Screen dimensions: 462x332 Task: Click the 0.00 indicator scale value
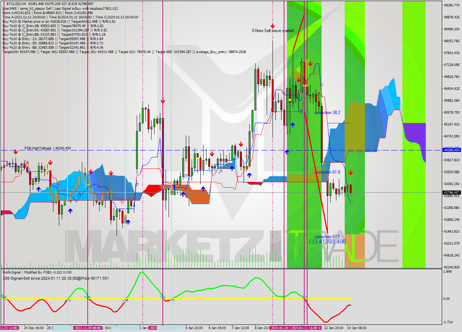click(x=446, y=298)
